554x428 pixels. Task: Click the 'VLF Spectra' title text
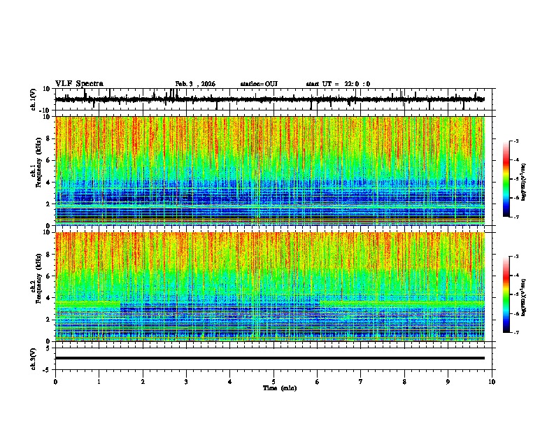[80, 84]
